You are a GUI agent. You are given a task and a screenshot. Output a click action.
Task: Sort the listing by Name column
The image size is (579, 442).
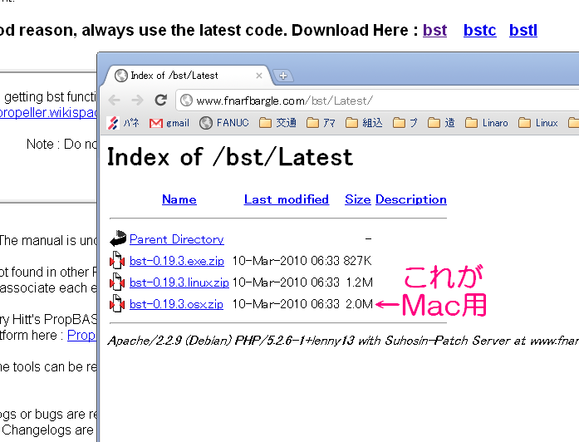point(179,199)
